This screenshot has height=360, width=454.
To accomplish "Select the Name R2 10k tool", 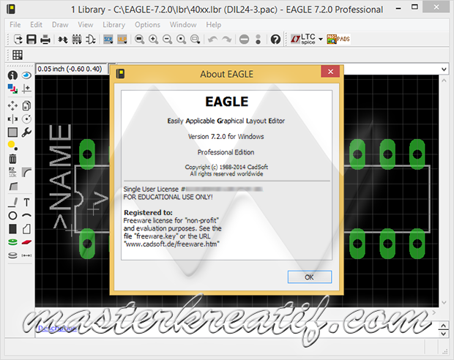I will [x=12, y=172].
